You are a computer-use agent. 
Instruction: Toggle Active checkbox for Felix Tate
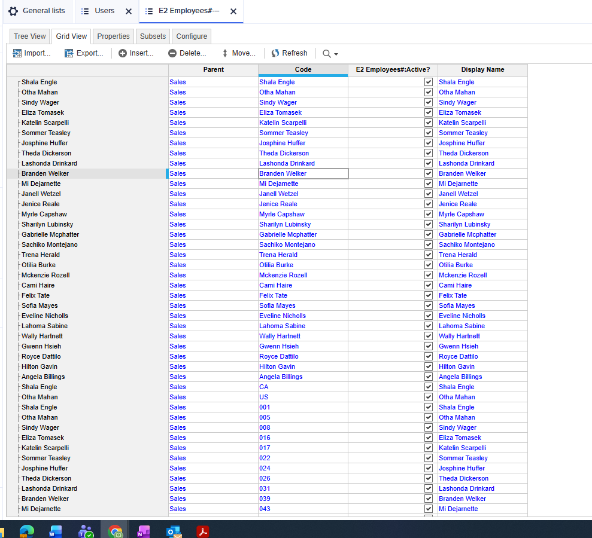pyautogui.click(x=428, y=295)
